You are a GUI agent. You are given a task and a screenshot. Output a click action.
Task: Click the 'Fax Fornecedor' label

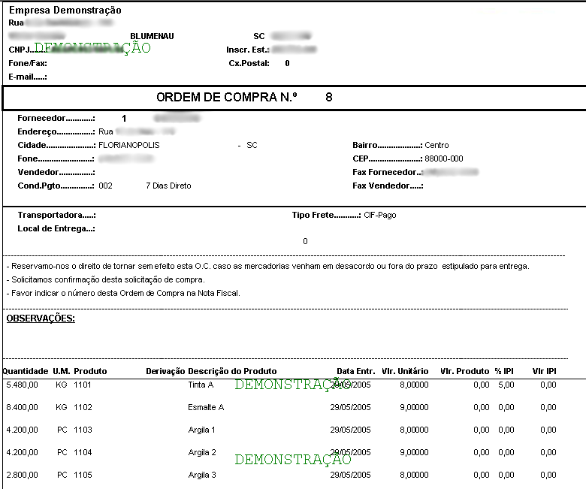[x=388, y=172]
